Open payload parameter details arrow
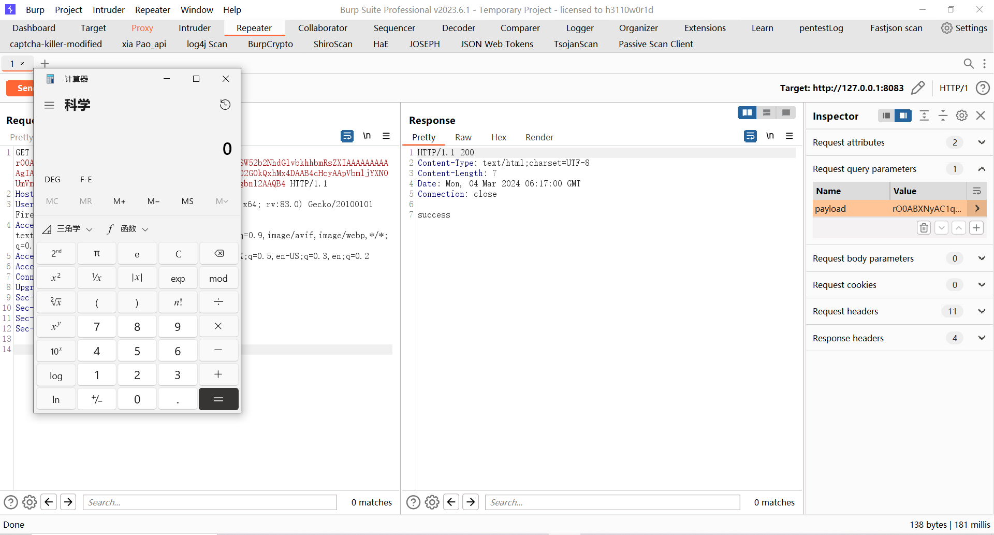The width and height of the screenshot is (994, 535). click(977, 208)
